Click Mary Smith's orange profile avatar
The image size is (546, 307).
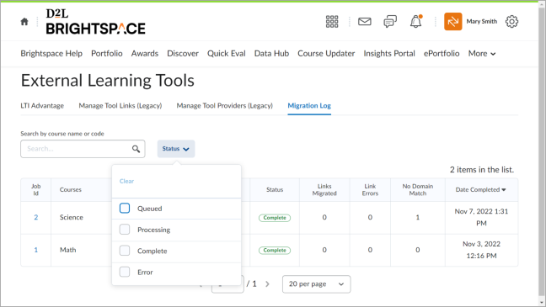tap(453, 22)
